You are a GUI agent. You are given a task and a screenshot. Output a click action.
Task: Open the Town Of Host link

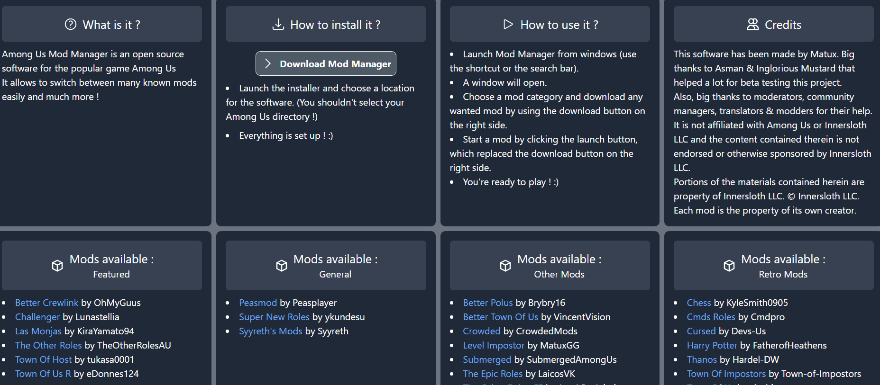pyautogui.click(x=44, y=359)
